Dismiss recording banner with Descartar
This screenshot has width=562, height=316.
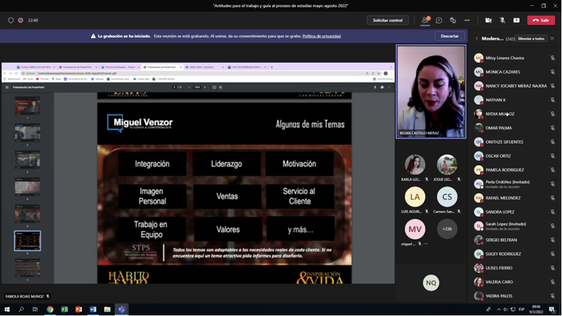pyautogui.click(x=449, y=36)
